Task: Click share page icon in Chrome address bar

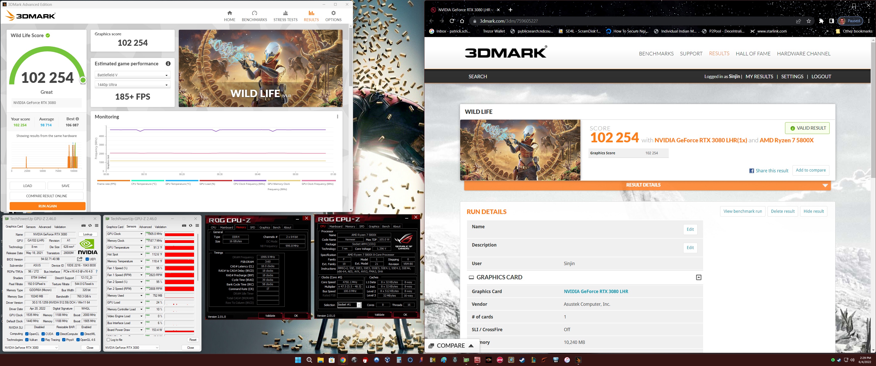Action: [798, 21]
